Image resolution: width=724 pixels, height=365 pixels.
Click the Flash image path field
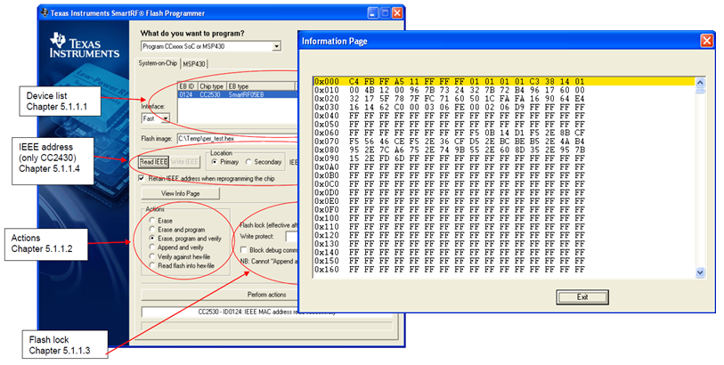point(236,138)
